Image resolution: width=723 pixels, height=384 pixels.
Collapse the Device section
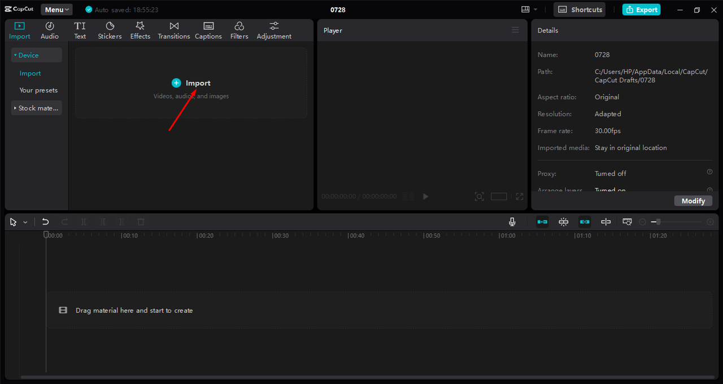tap(36, 55)
